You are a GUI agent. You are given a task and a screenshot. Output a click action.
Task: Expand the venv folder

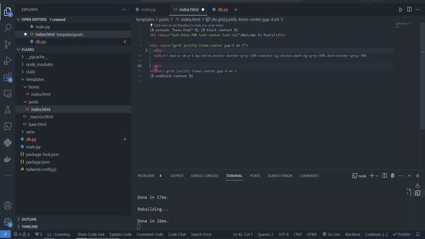pyautogui.click(x=23, y=132)
